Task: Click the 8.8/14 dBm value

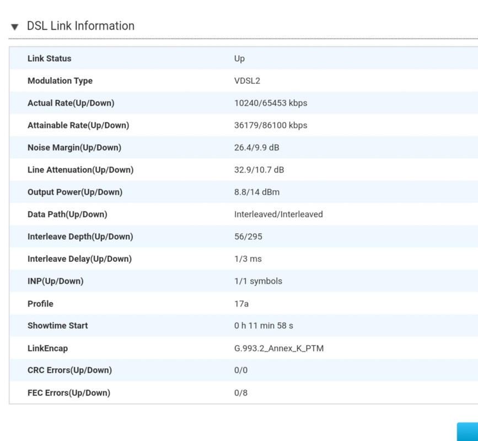Action: (x=257, y=192)
